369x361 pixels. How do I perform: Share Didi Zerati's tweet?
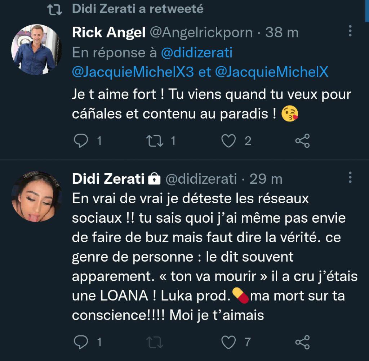302,342
